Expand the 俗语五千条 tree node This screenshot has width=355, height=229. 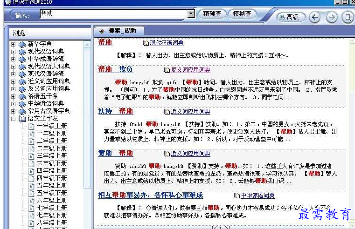[x=14, y=96]
